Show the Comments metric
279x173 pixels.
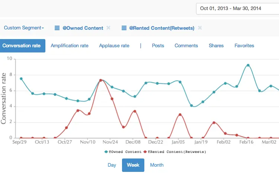(186, 46)
